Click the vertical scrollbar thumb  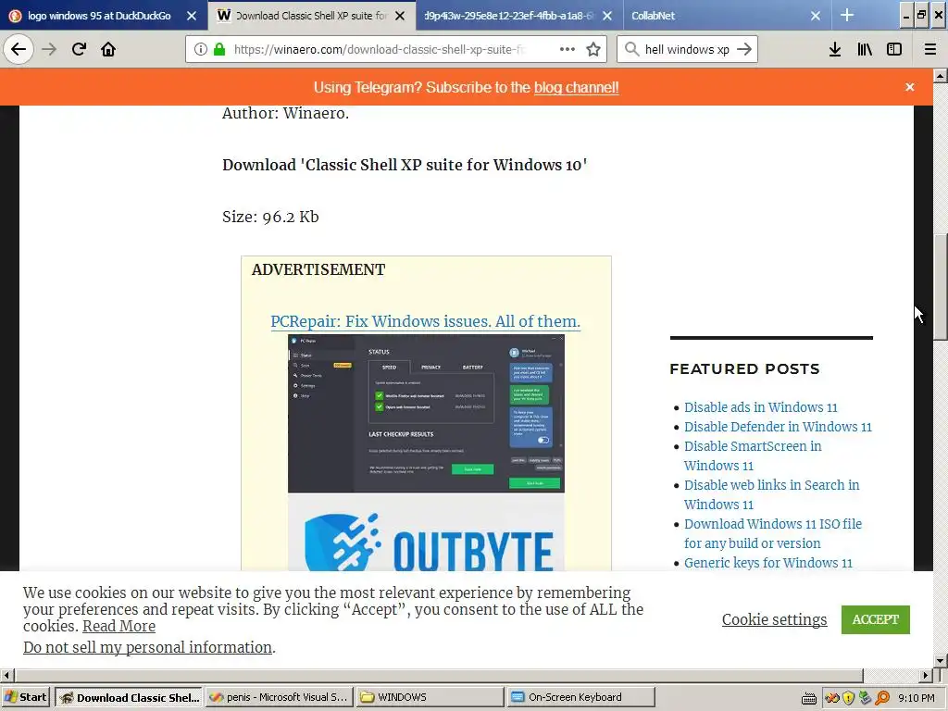pyautogui.click(x=941, y=287)
